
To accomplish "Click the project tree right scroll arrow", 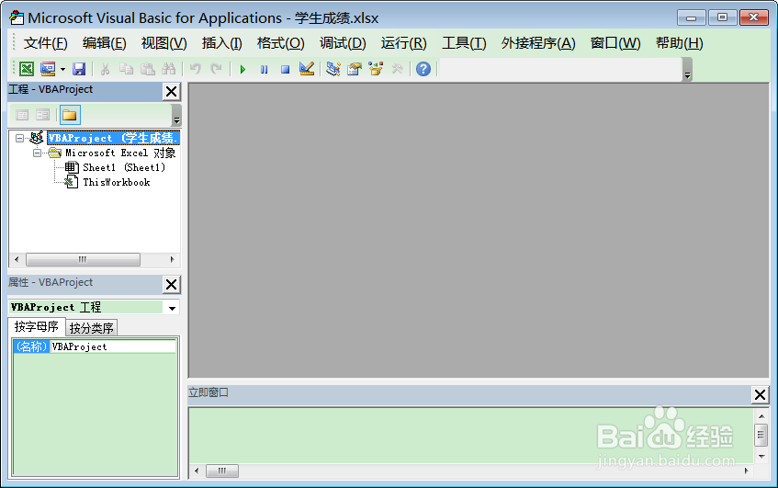I will point(172,259).
